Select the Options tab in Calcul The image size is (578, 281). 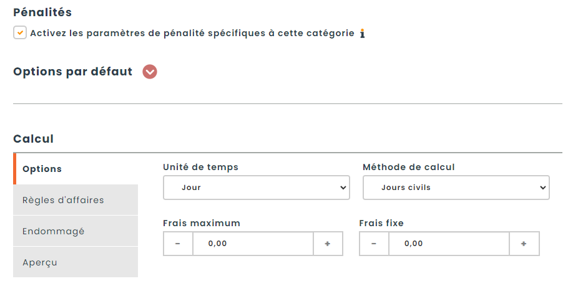pyautogui.click(x=42, y=169)
